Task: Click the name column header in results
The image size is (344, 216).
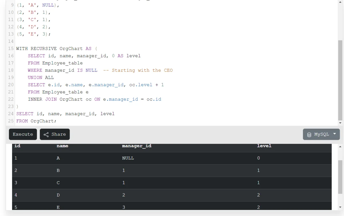Action: (x=62, y=146)
